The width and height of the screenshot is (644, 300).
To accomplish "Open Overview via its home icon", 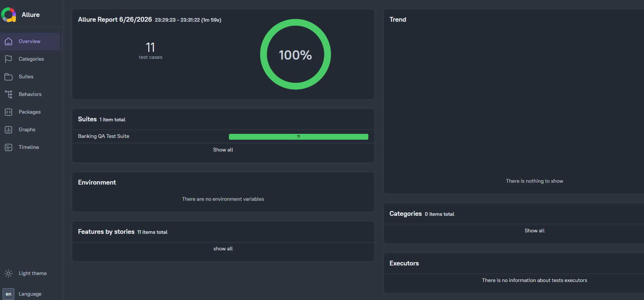I will (x=8, y=42).
